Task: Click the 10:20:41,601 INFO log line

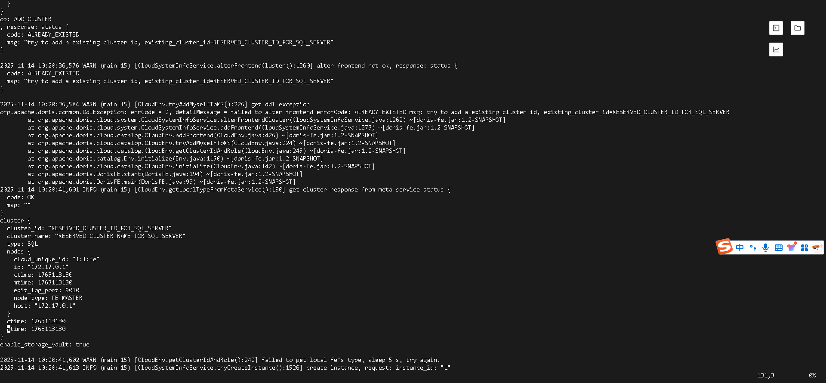Action: 172,189
